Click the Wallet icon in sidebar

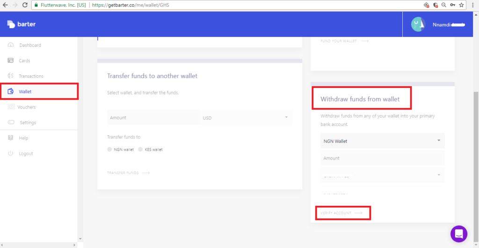(11, 91)
